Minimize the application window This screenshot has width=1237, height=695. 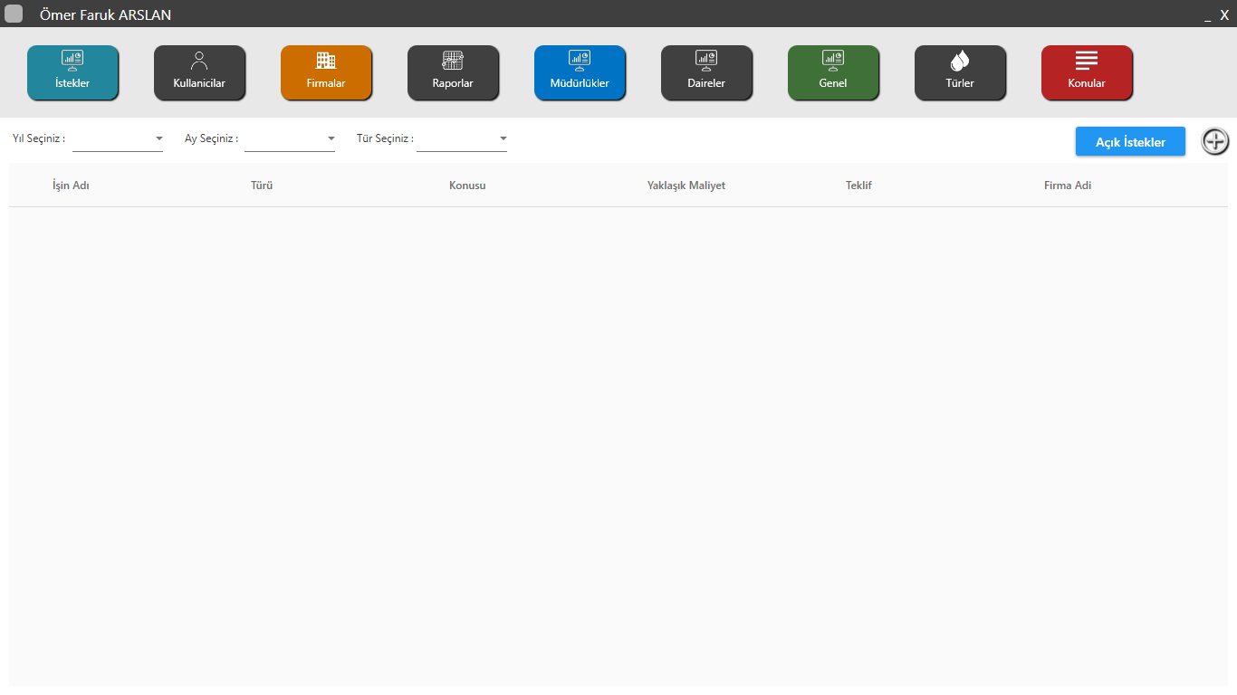(x=1207, y=15)
